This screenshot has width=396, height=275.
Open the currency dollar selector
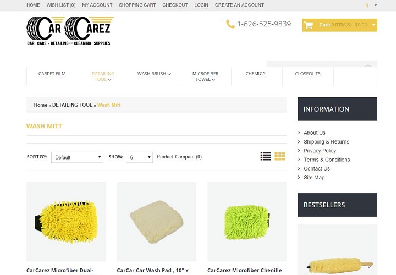point(371,5)
